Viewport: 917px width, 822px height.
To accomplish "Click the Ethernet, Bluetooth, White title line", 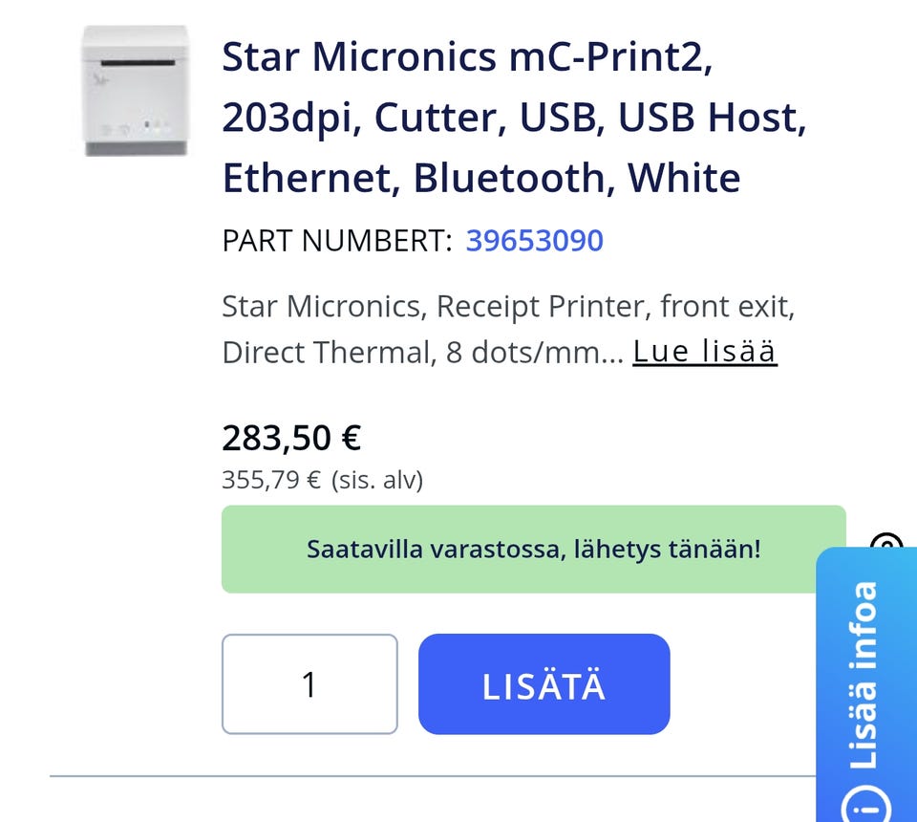I will pos(480,179).
